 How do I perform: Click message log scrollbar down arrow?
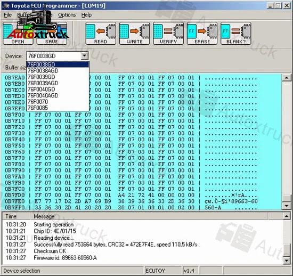[x=287, y=260]
